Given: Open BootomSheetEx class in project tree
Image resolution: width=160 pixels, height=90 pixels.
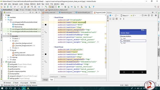Looking at the screenshot, I should (x=19, y=24).
